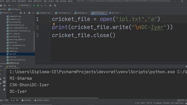Open the Run tool window button
The height and width of the screenshot is (105, 187).
point(15,100)
